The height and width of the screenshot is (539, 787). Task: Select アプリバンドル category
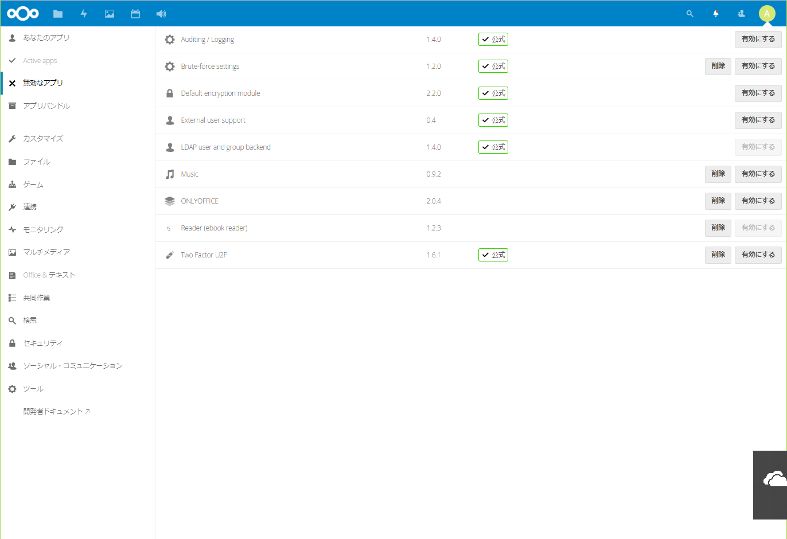tap(46, 106)
